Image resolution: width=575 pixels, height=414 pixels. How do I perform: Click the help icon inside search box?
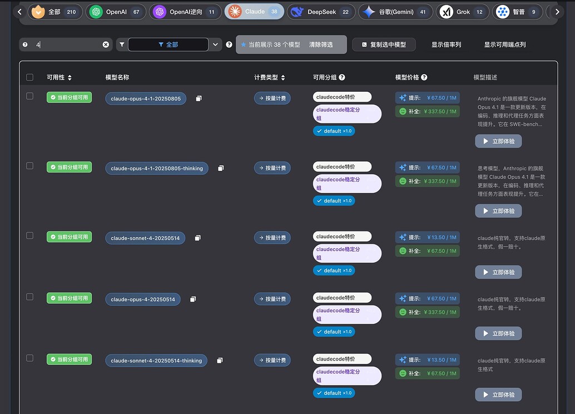[25, 45]
